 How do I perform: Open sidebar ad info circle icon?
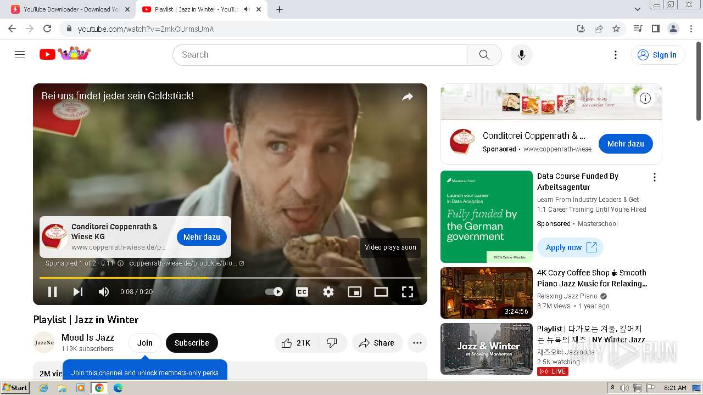(x=645, y=98)
